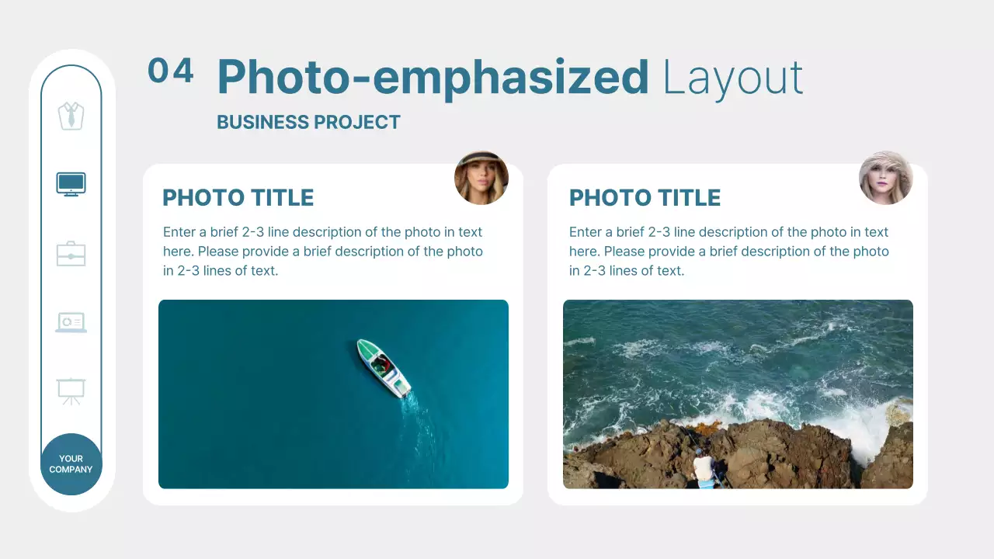The image size is (994, 559).
Task: Click the briefcase icon in sidebar
Action: 71,253
